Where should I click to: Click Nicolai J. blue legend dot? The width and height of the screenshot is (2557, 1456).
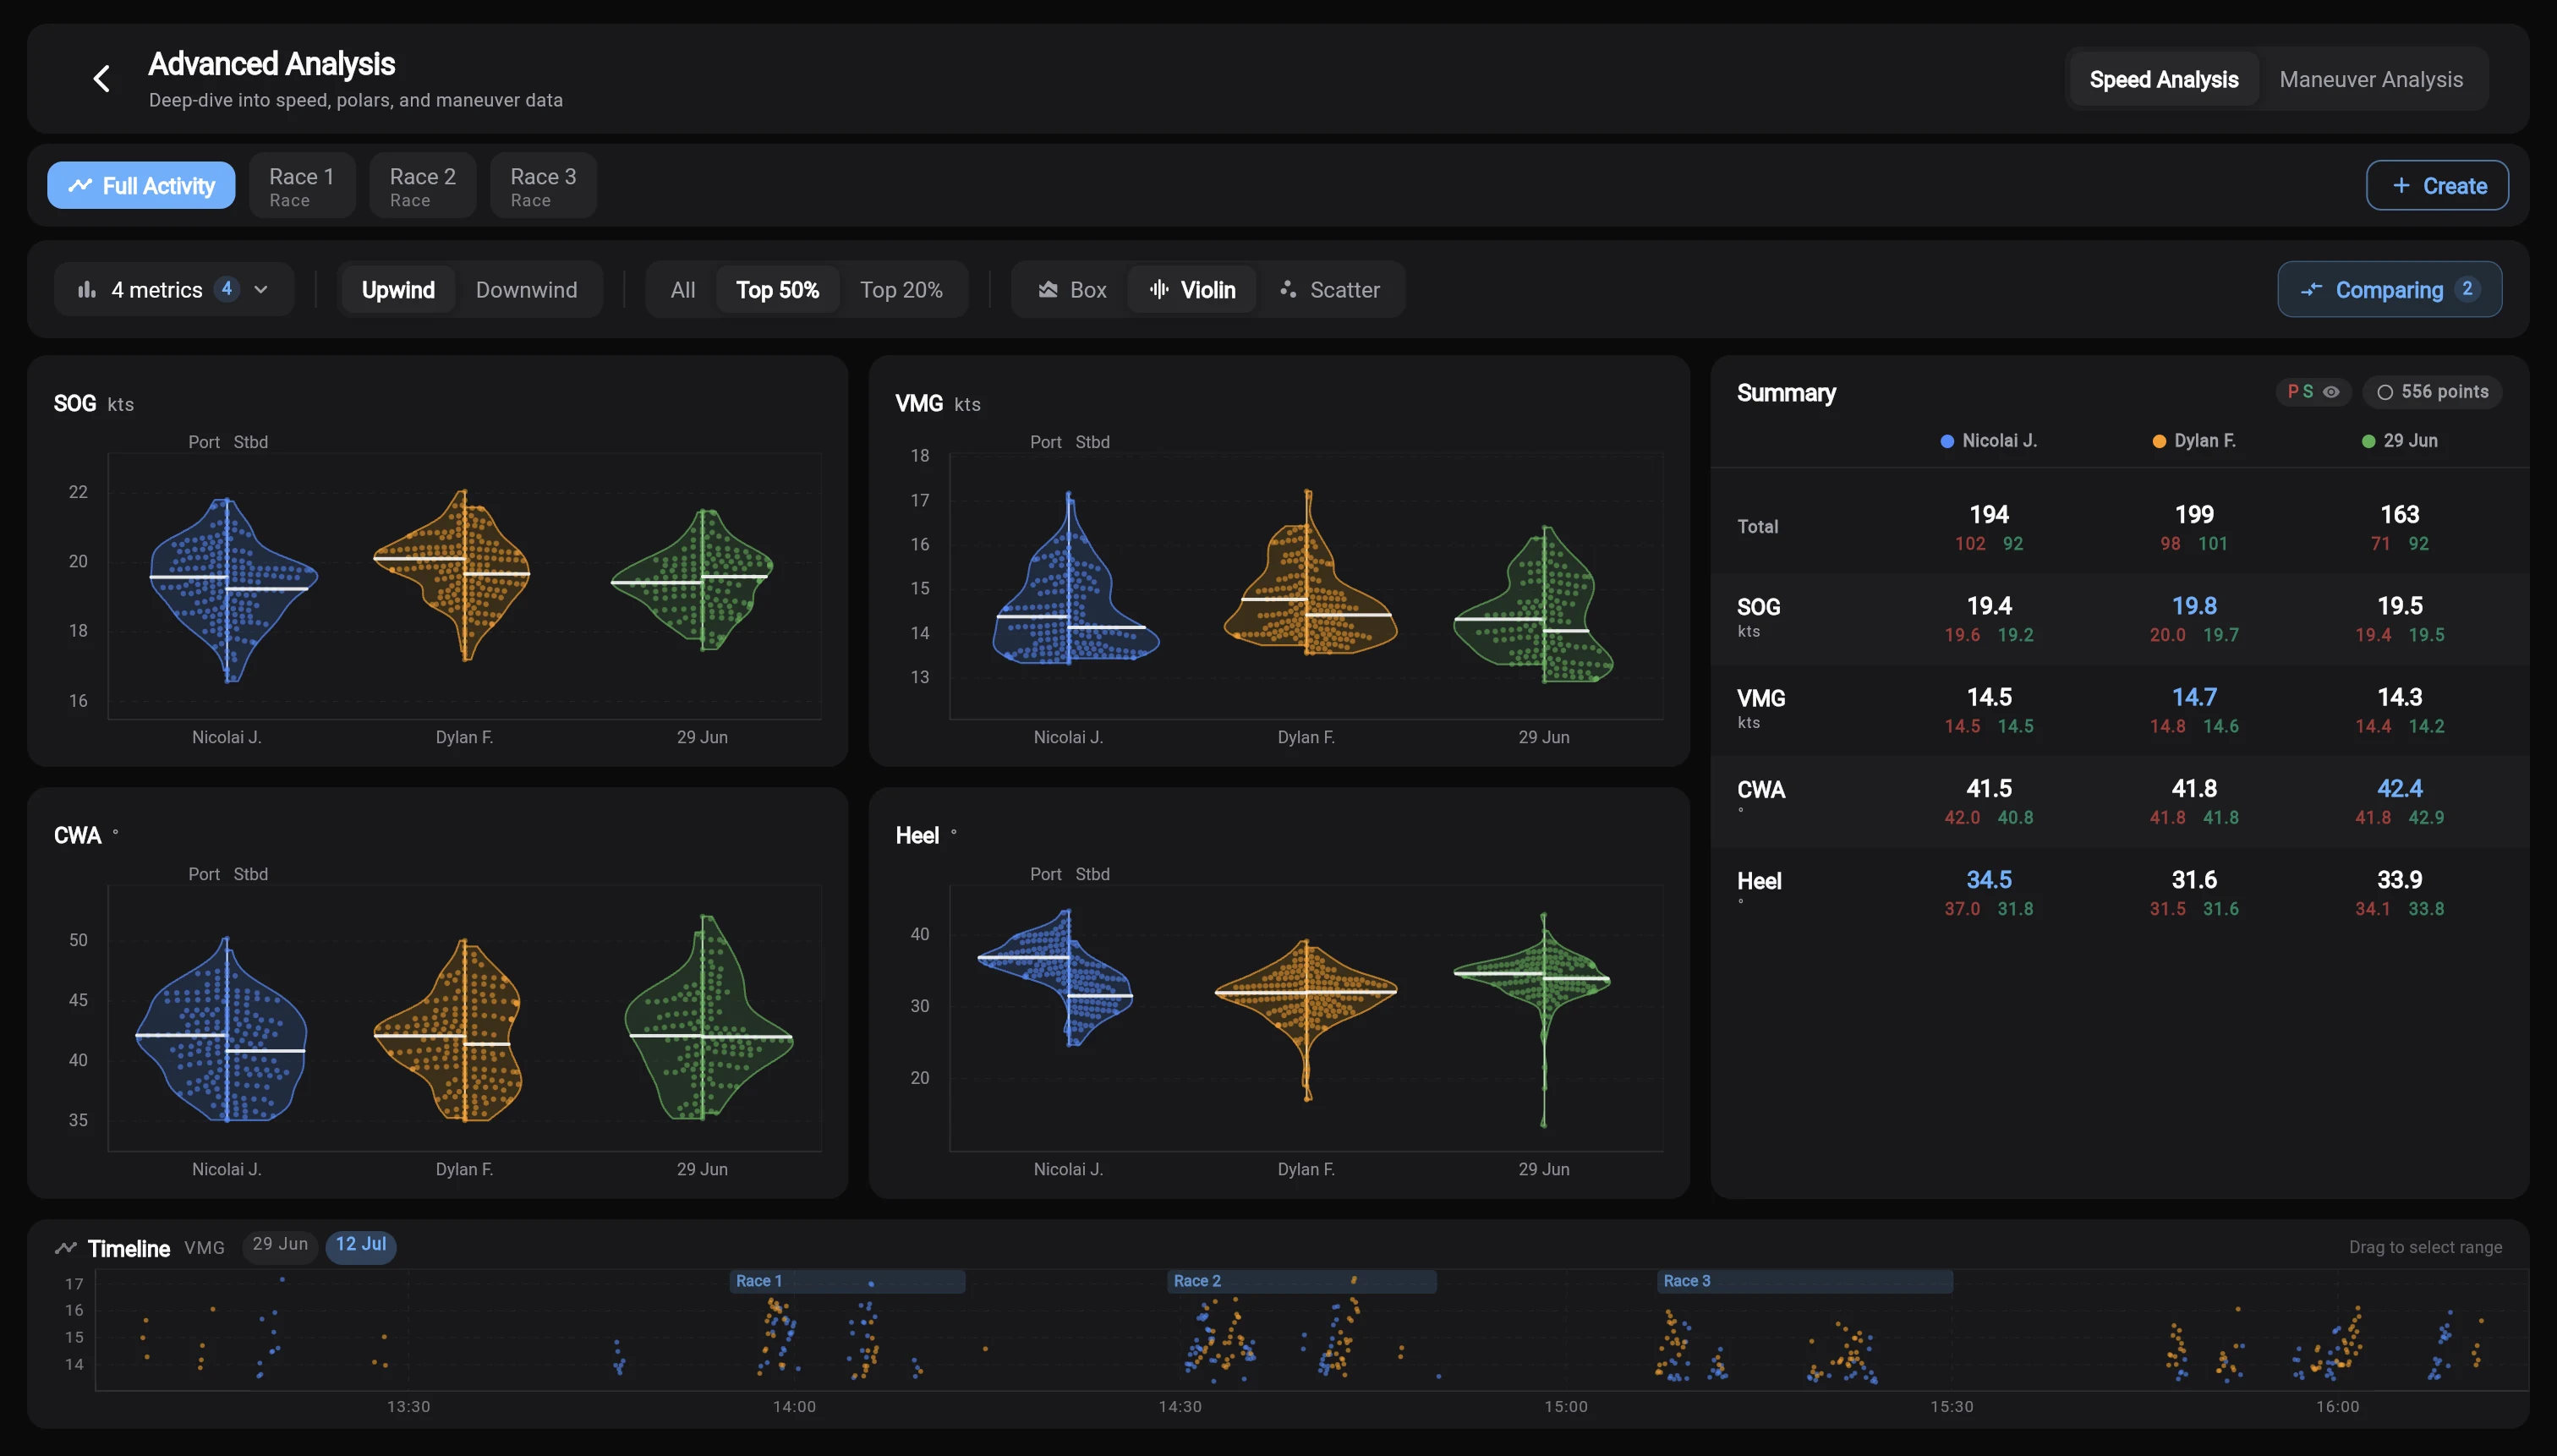[1947, 441]
